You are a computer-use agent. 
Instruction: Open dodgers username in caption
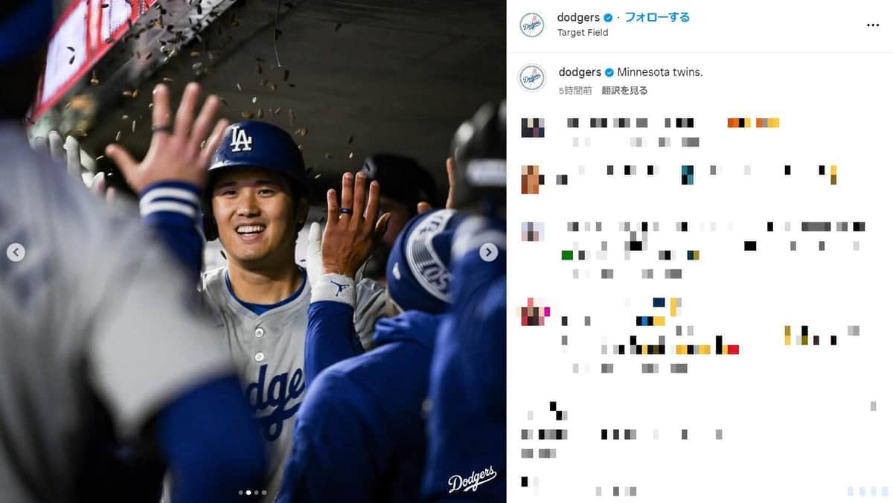pos(580,72)
